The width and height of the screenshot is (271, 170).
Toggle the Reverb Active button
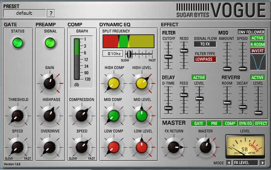[x=257, y=77]
